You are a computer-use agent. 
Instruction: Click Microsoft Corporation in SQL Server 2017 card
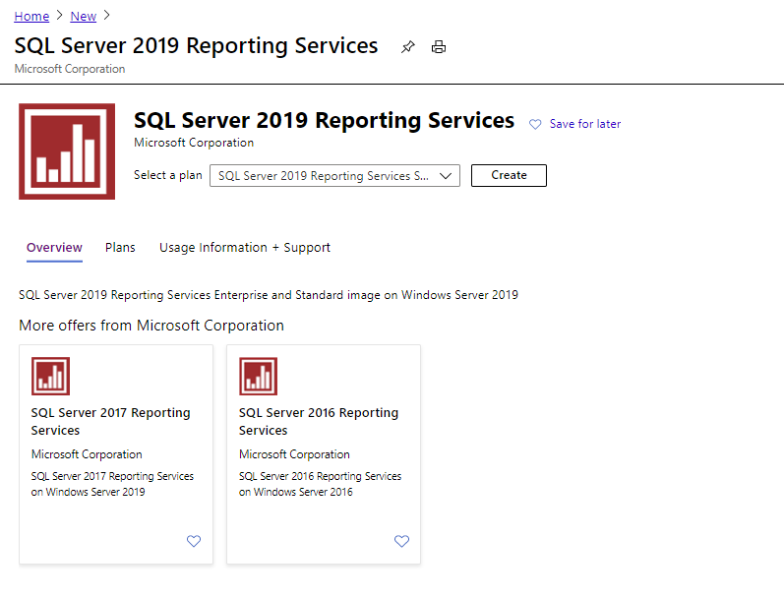click(87, 454)
